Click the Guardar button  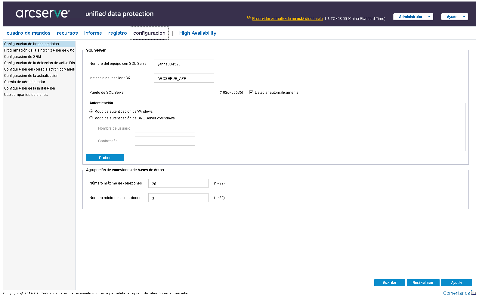pyautogui.click(x=389, y=283)
